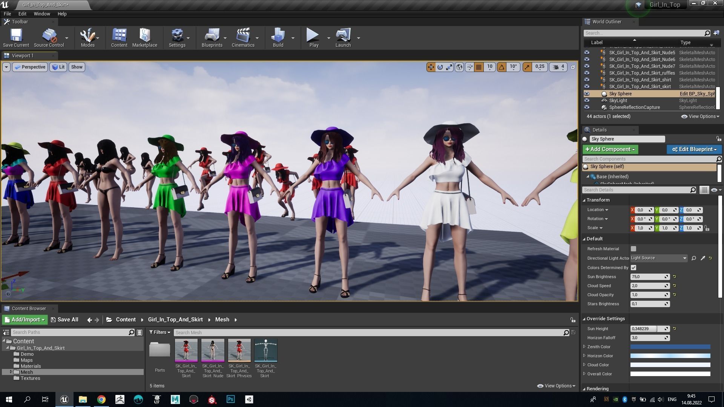The height and width of the screenshot is (407, 724).
Task: Click Save All in Content Browser
Action: coord(64,320)
